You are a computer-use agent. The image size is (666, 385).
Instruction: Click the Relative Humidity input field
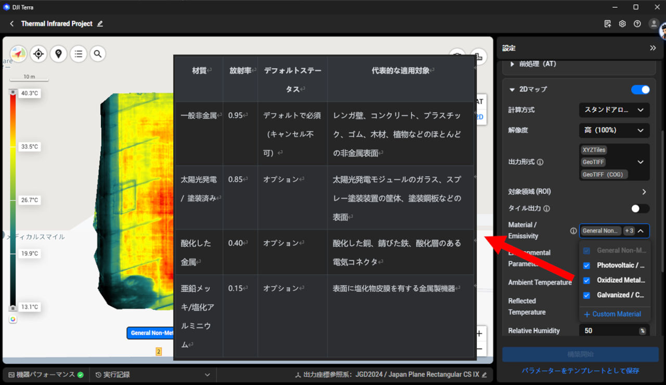[x=614, y=330]
